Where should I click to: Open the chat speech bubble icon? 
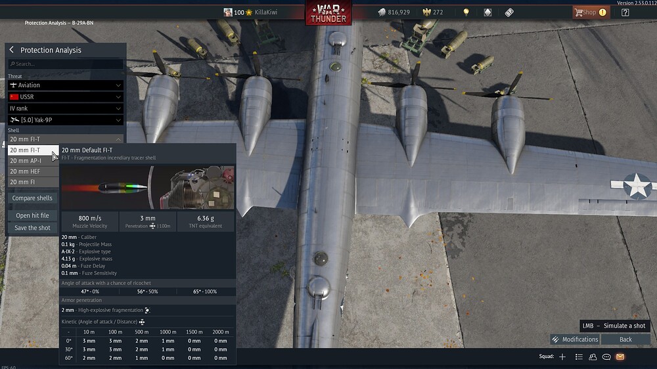coord(606,357)
